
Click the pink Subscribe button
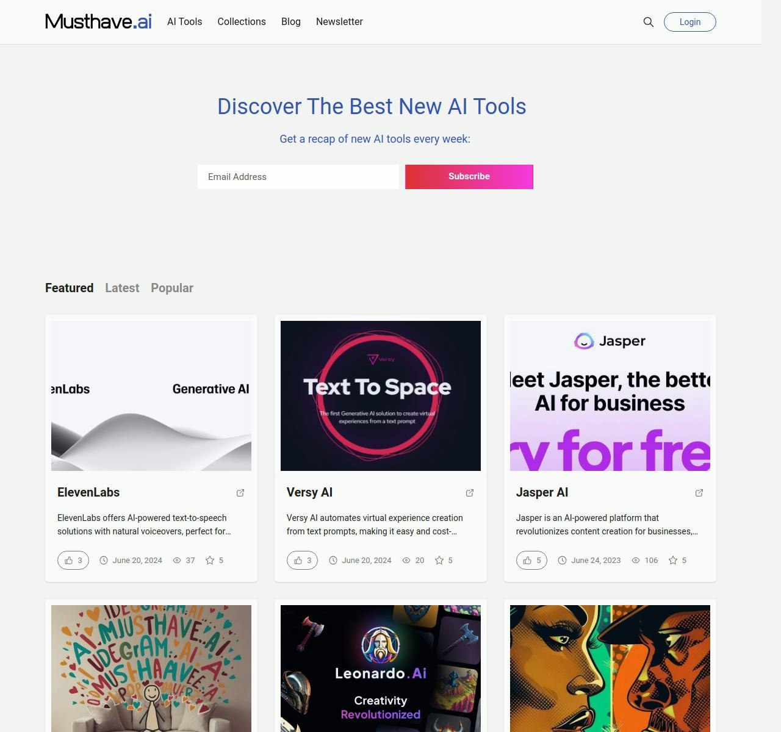pos(469,177)
